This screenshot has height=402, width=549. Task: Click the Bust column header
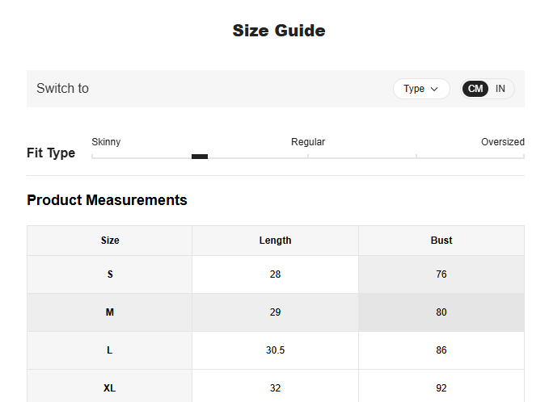441,241
